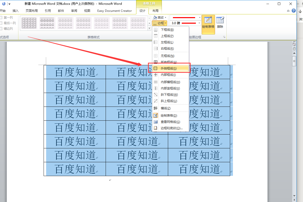Apply 内部框线(I) inside borders
Screen dimensions: 303x202
tap(170, 75)
